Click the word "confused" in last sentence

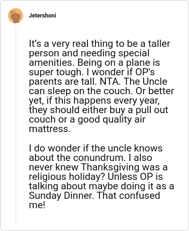[x=139, y=195]
